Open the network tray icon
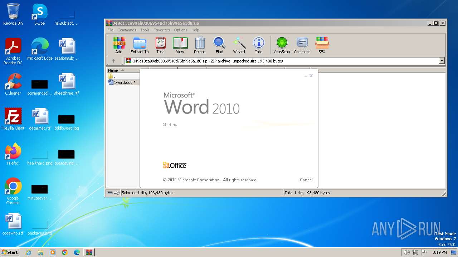The image size is (458, 257). [x=415, y=252]
